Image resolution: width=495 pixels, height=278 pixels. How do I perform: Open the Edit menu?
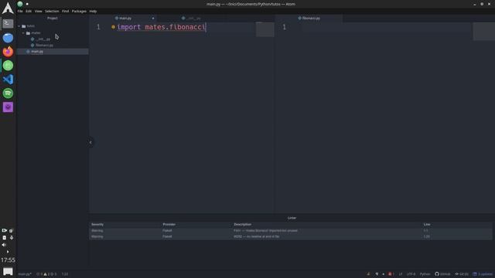point(29,11)
